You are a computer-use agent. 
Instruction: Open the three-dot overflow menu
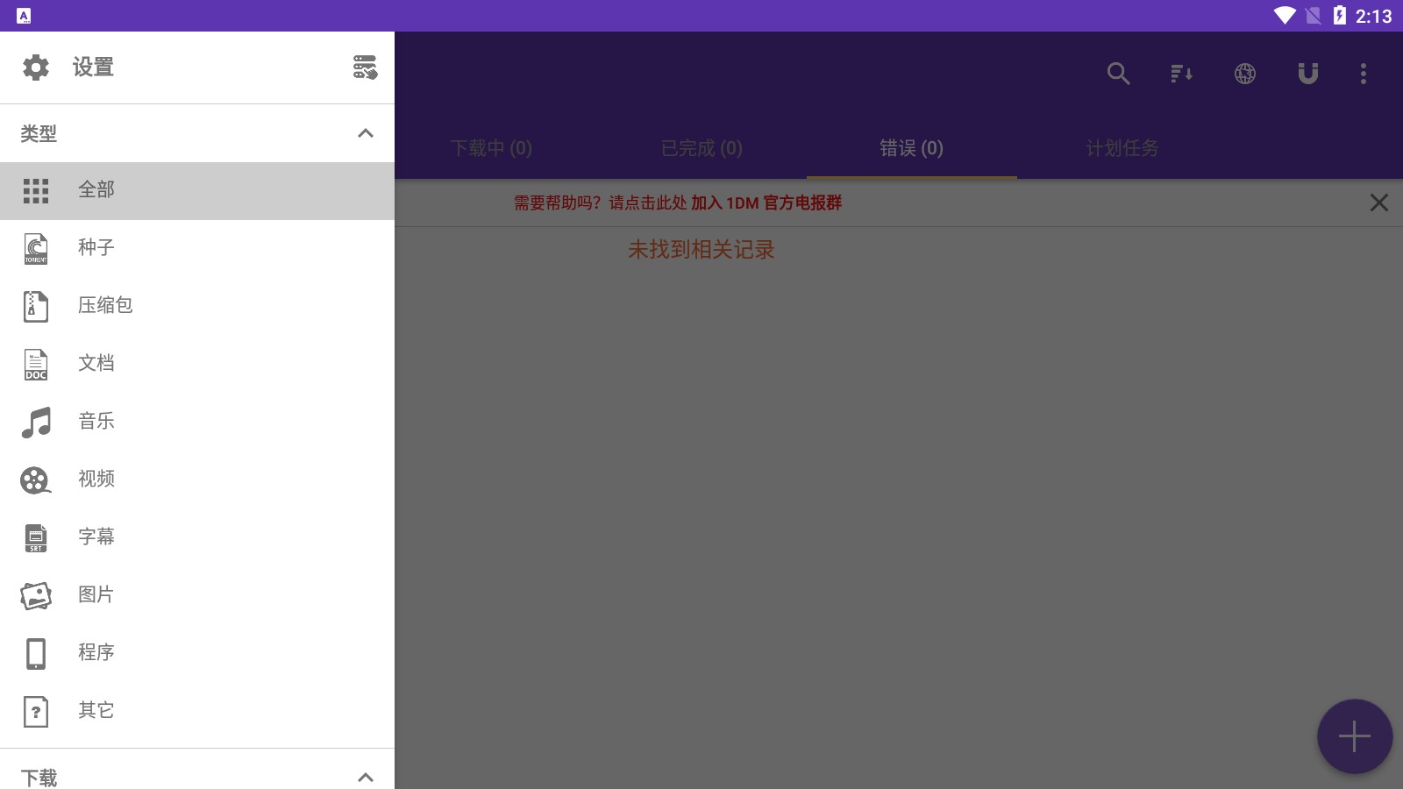coord(1364,74)
